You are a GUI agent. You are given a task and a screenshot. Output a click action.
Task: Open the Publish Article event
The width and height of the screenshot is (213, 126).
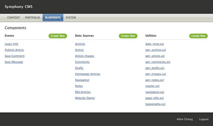click(x=14, y=50)
